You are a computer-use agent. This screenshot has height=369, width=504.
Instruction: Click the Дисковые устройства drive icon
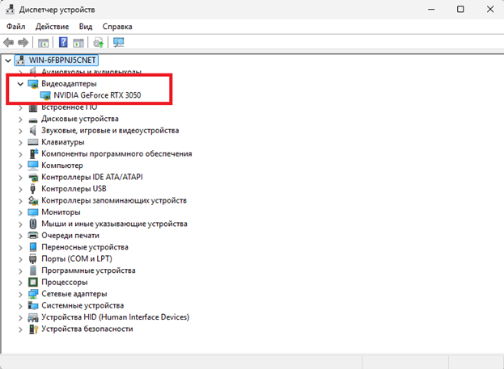pos(33,120)
